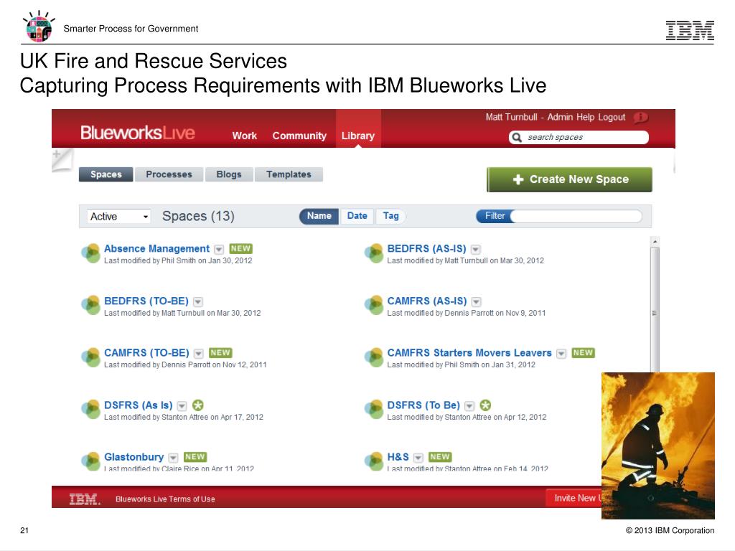Open the Admin link

point(560,117)
